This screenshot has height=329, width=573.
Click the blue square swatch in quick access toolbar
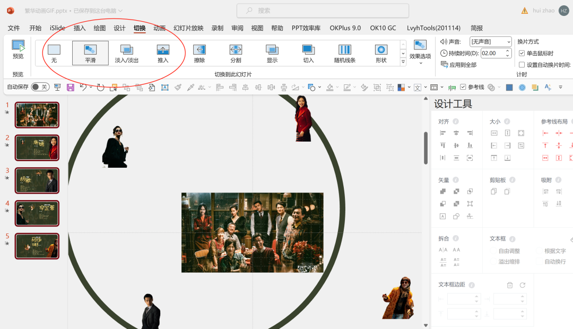(x=509, y=88)
